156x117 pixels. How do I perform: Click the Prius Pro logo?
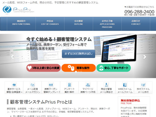[x=18, y=10]
